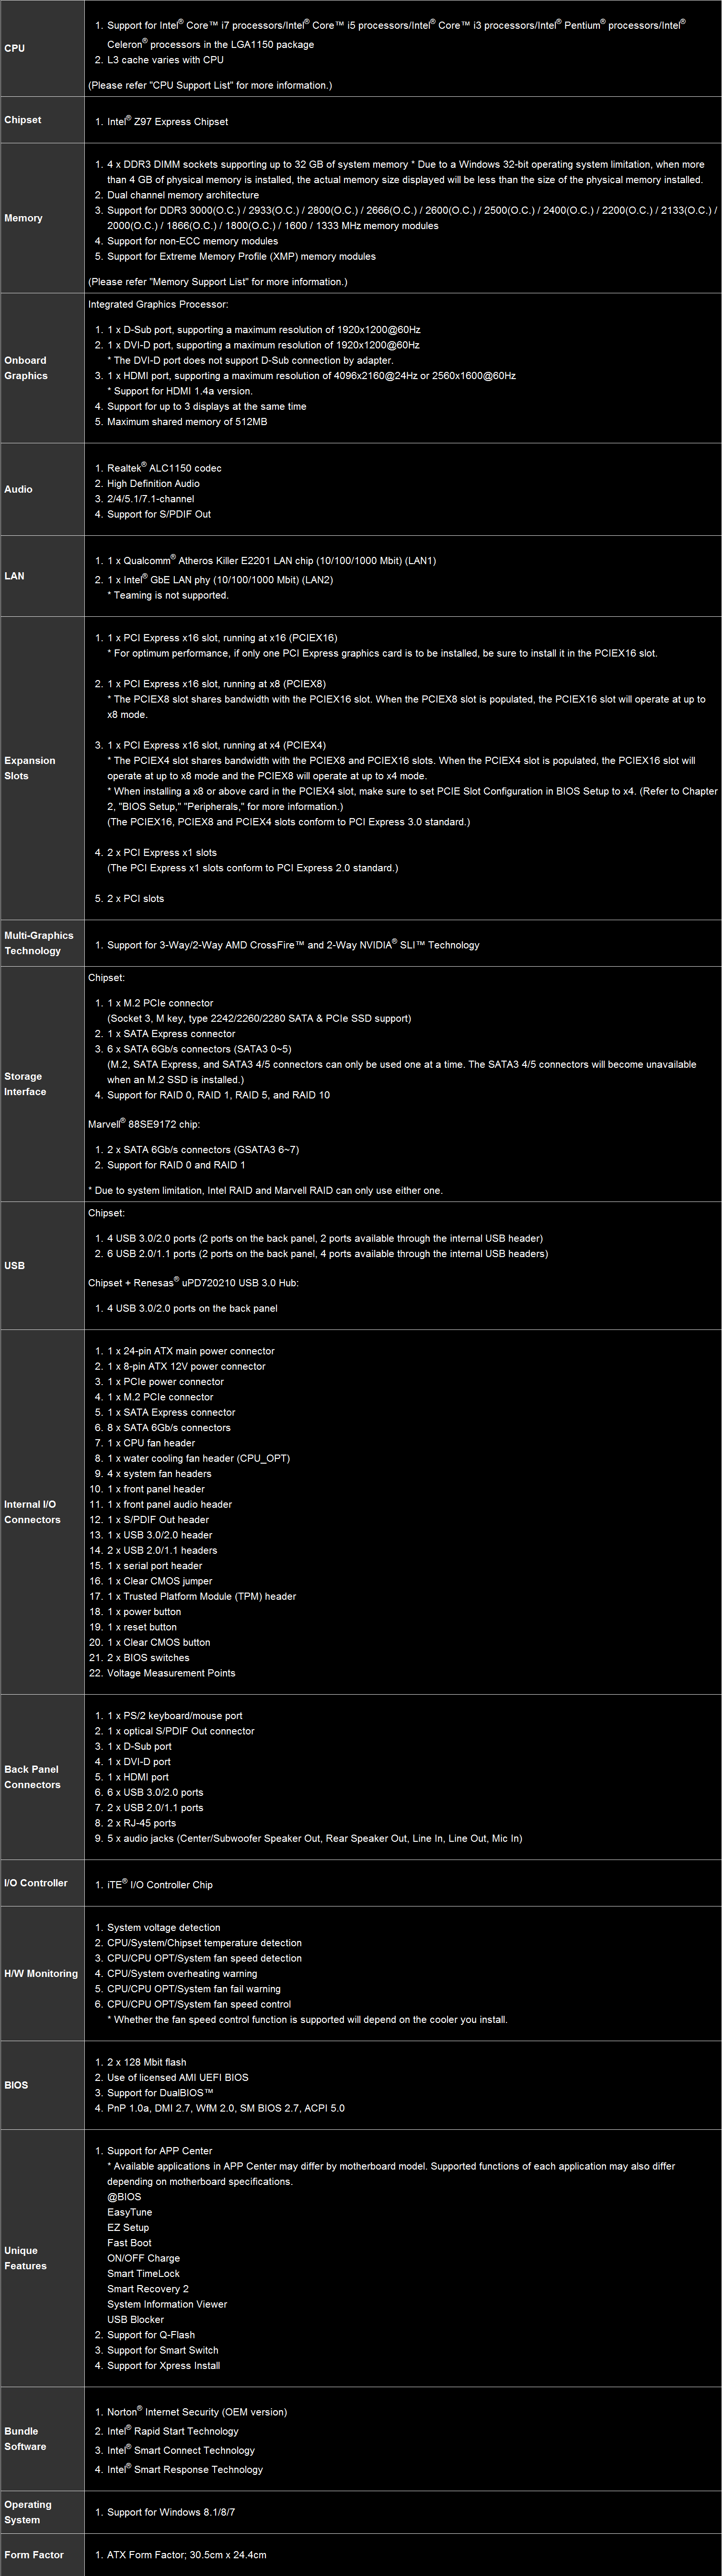The width and height of the screenshot is (722, 2576).
Task: Select the Dual channel memory architecture line
Action: pos(183,195)
